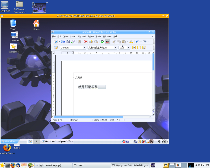The height and width of the screenshot is (168, 210).
Task: Toggle AutoSpellcheck button
Action: 108,42
